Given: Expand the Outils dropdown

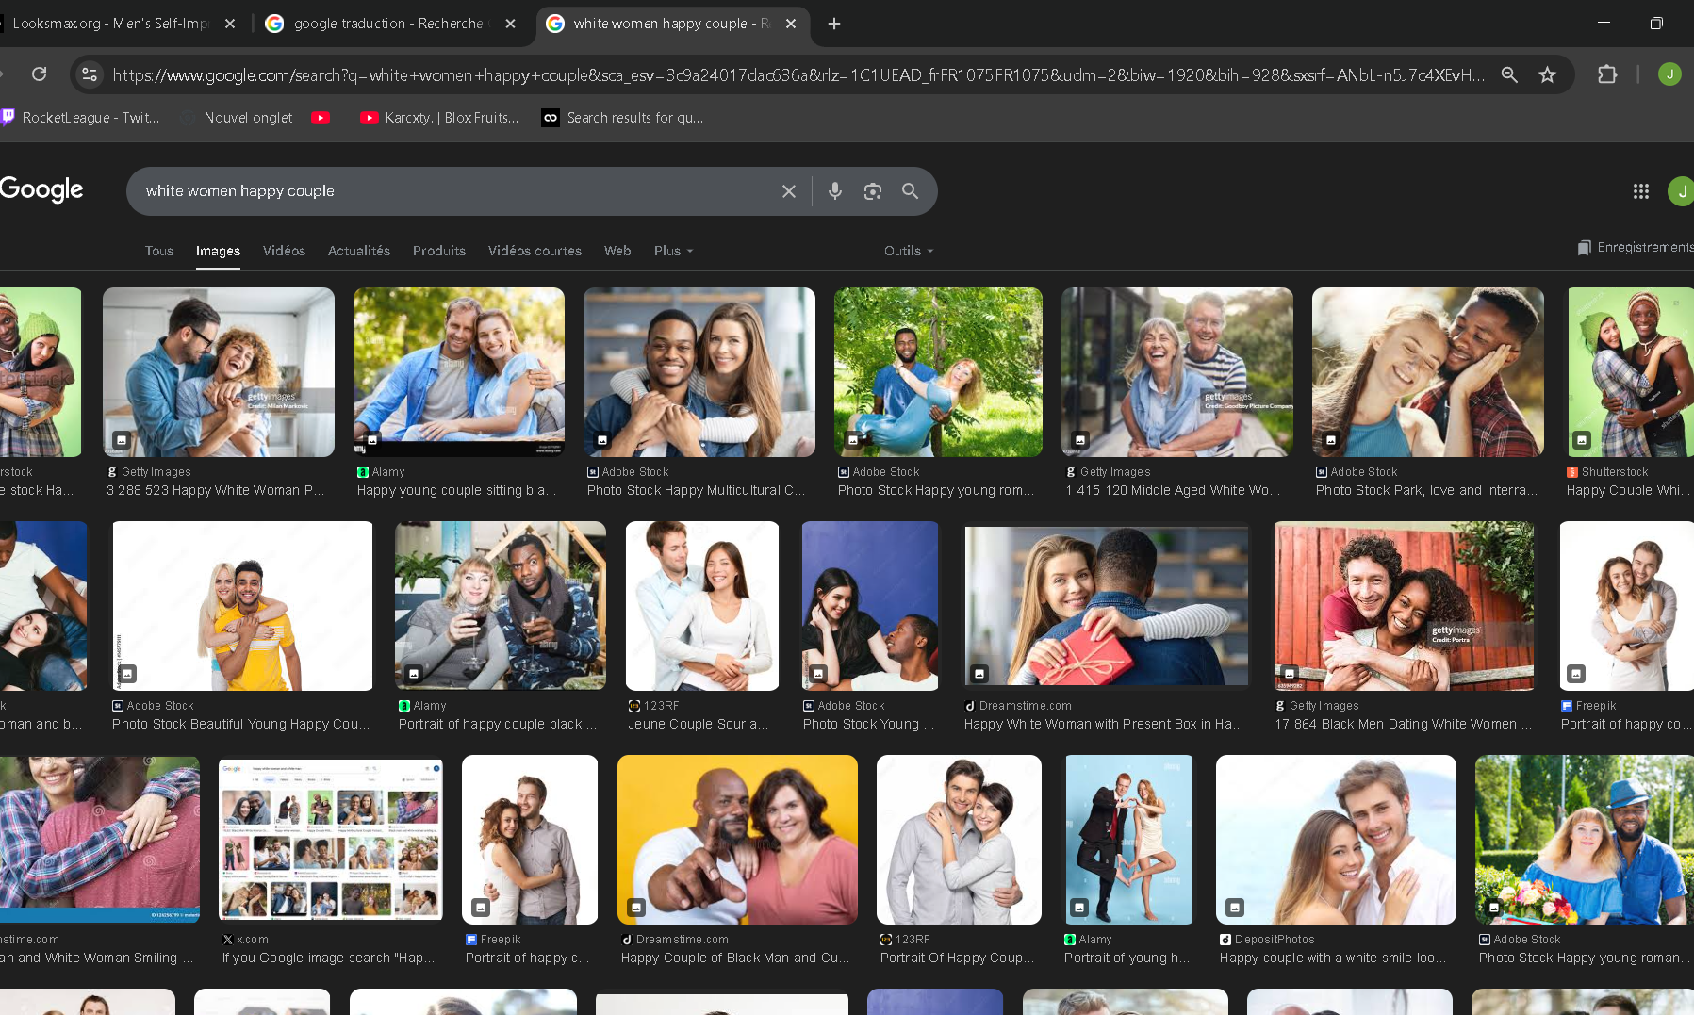Looking at the screenshot, I should (908, 251).
